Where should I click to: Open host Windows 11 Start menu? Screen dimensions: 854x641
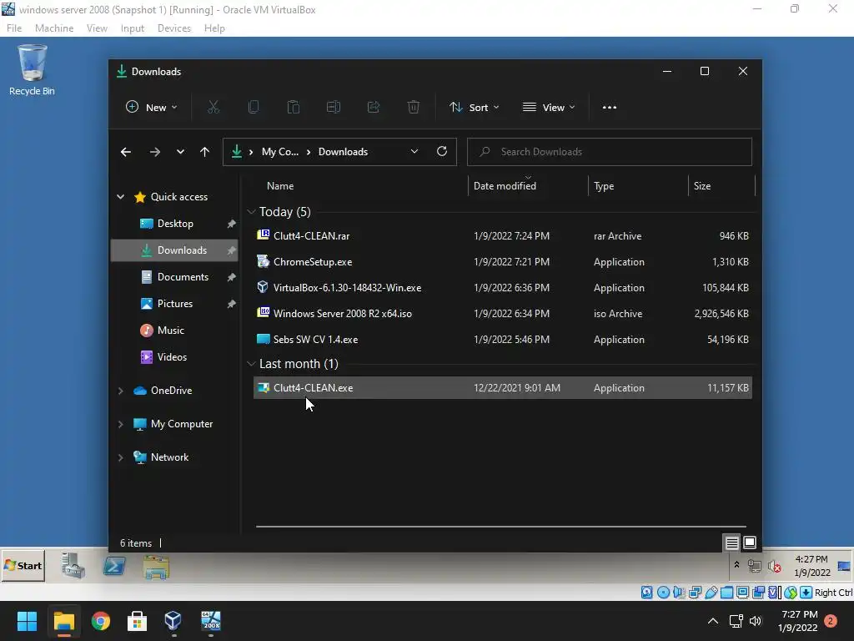[27, 621]
